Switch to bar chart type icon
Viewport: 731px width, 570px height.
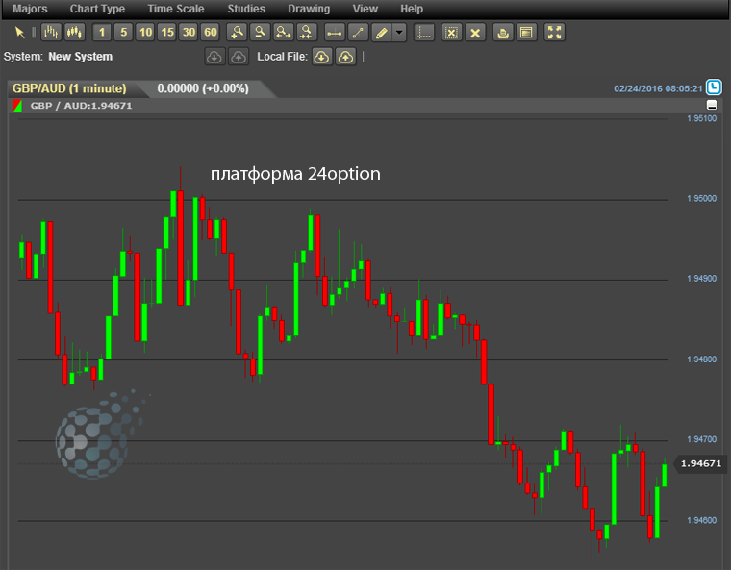(51, 32)
